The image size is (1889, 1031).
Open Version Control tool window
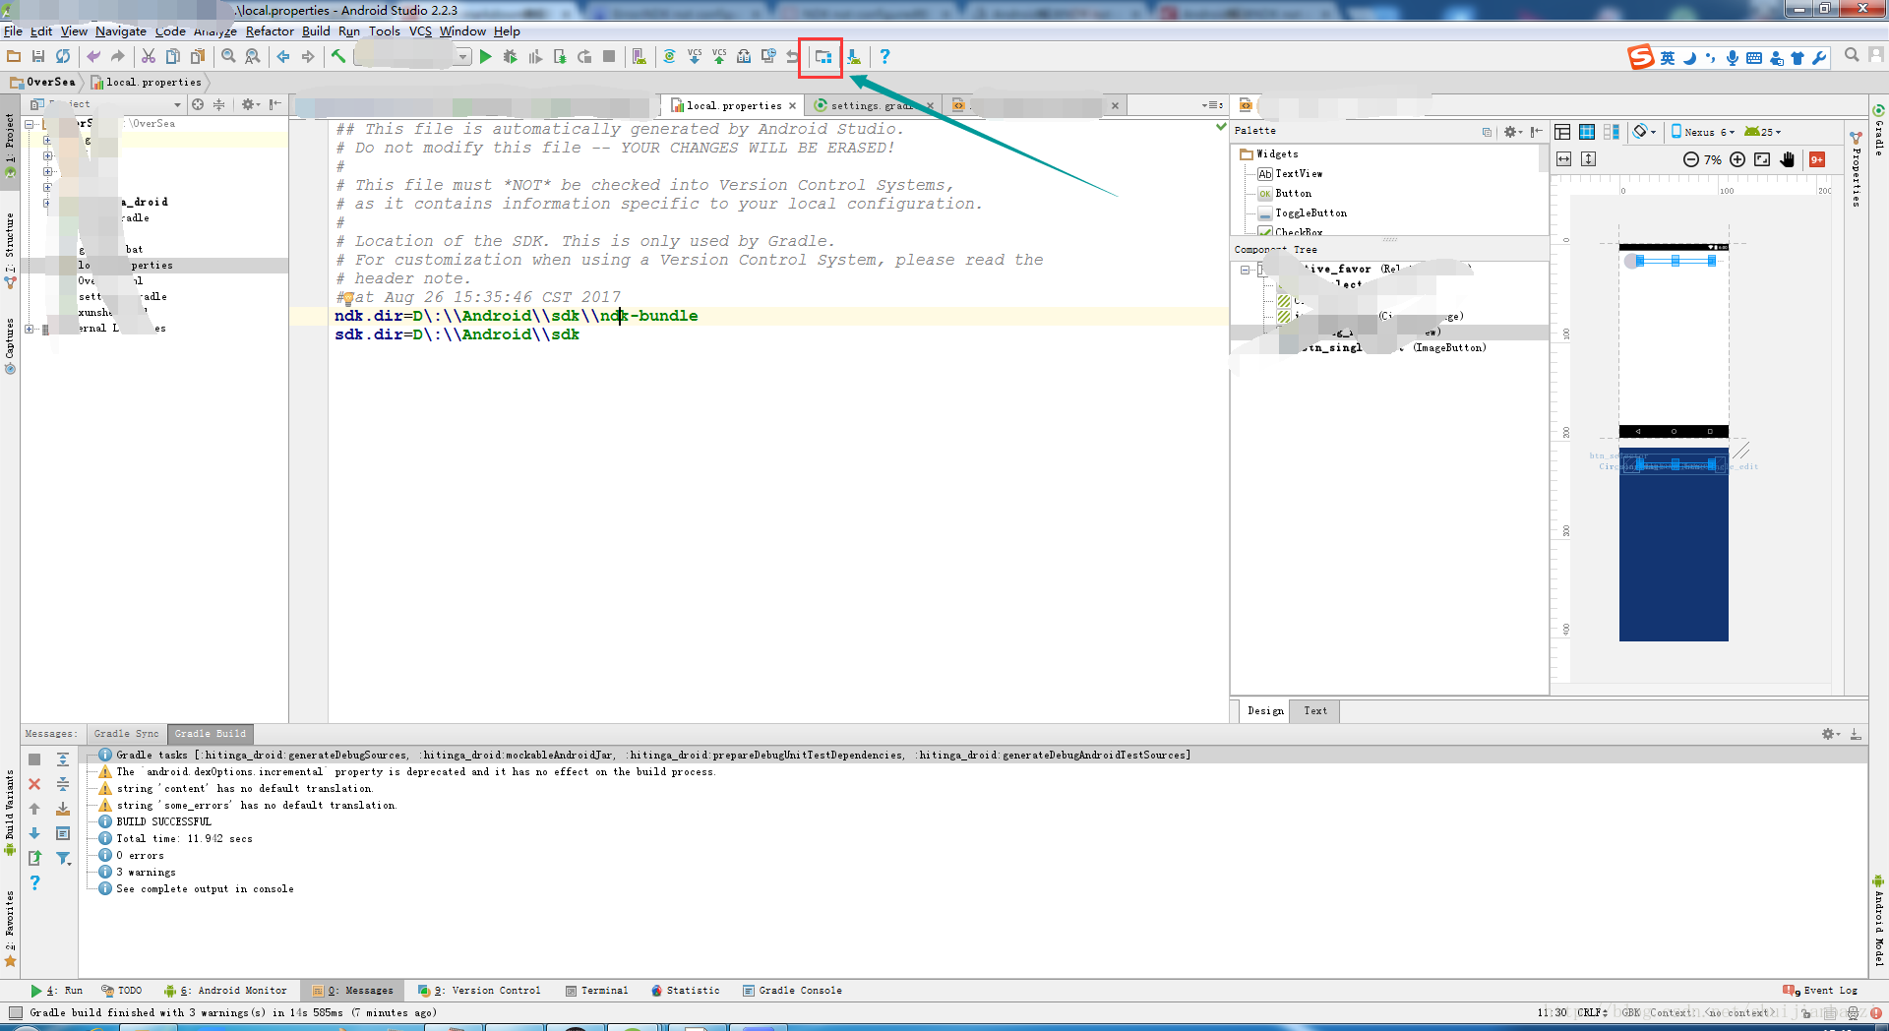tap(479, 991)
